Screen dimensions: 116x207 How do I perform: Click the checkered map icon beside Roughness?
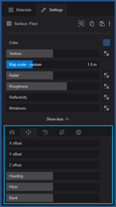coord(107,86)
